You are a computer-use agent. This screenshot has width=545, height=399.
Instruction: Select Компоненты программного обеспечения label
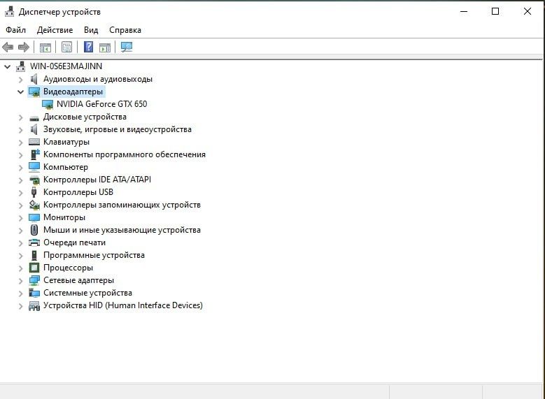(x=125, y=154)
